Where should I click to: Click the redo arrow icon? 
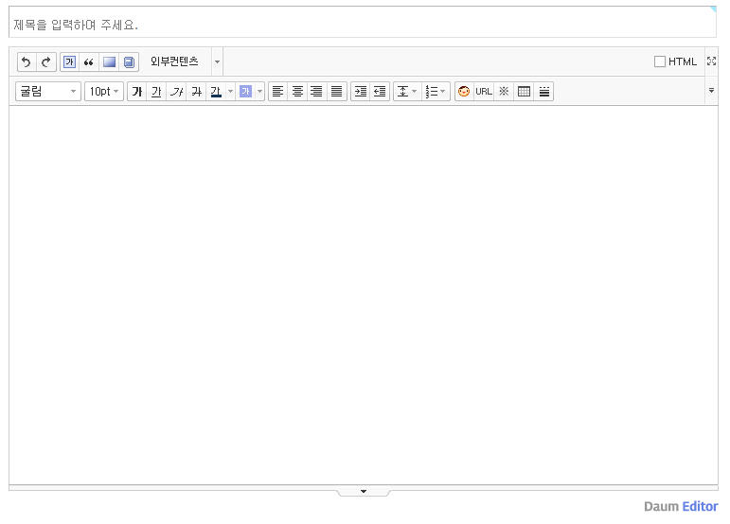(x=45, y=62)
